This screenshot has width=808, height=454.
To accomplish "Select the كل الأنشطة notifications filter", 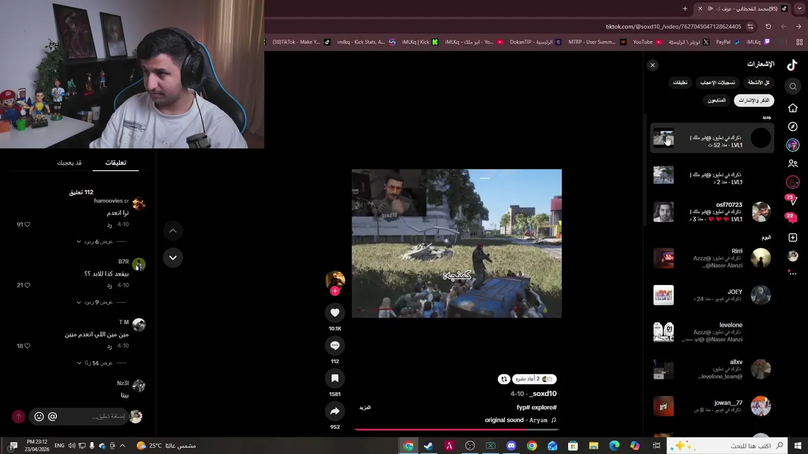I will point(759,83).
